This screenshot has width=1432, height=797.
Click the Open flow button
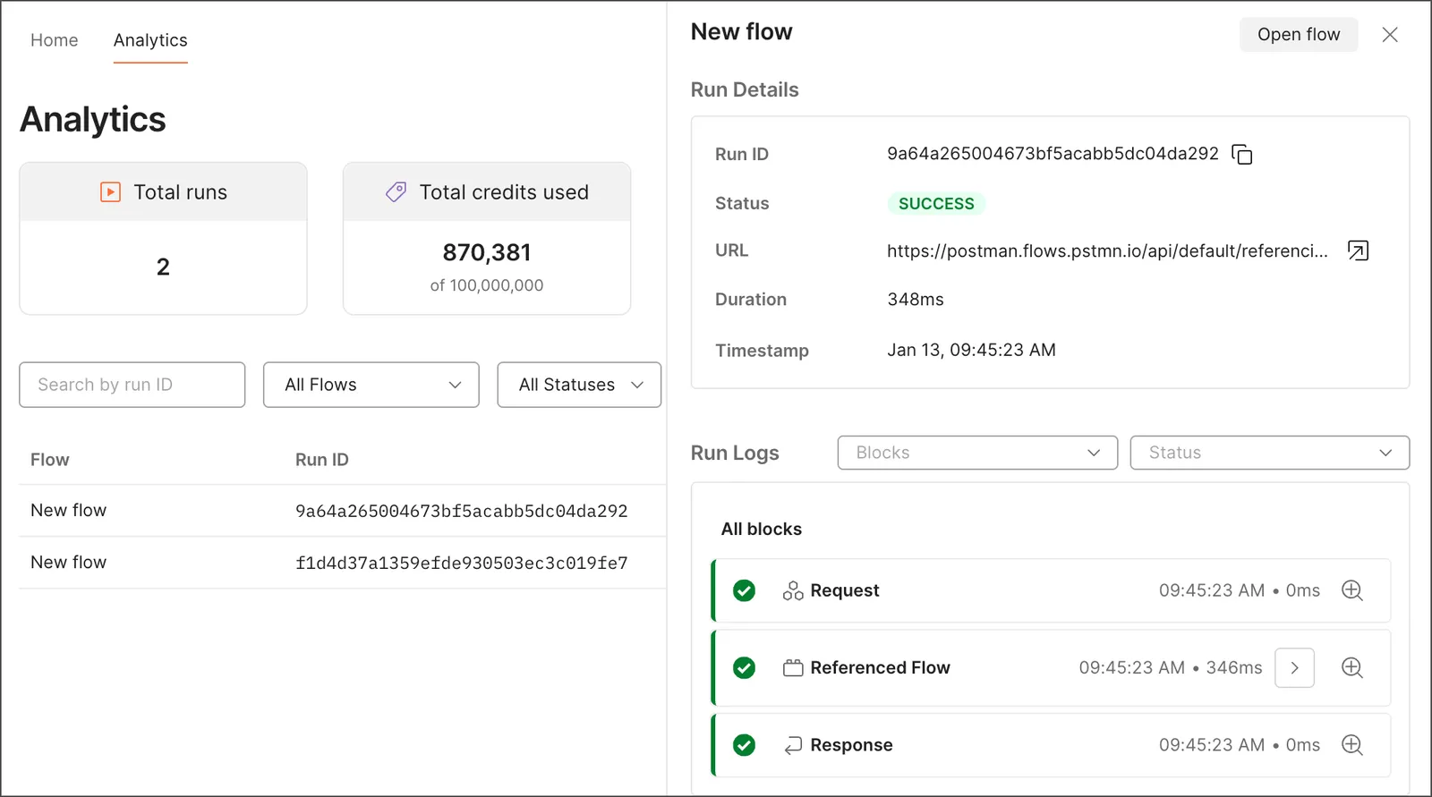click(1299, 35)
